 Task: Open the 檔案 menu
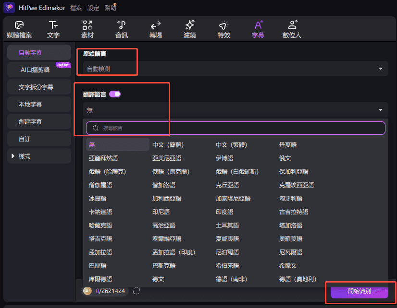(x=77, y=8)
